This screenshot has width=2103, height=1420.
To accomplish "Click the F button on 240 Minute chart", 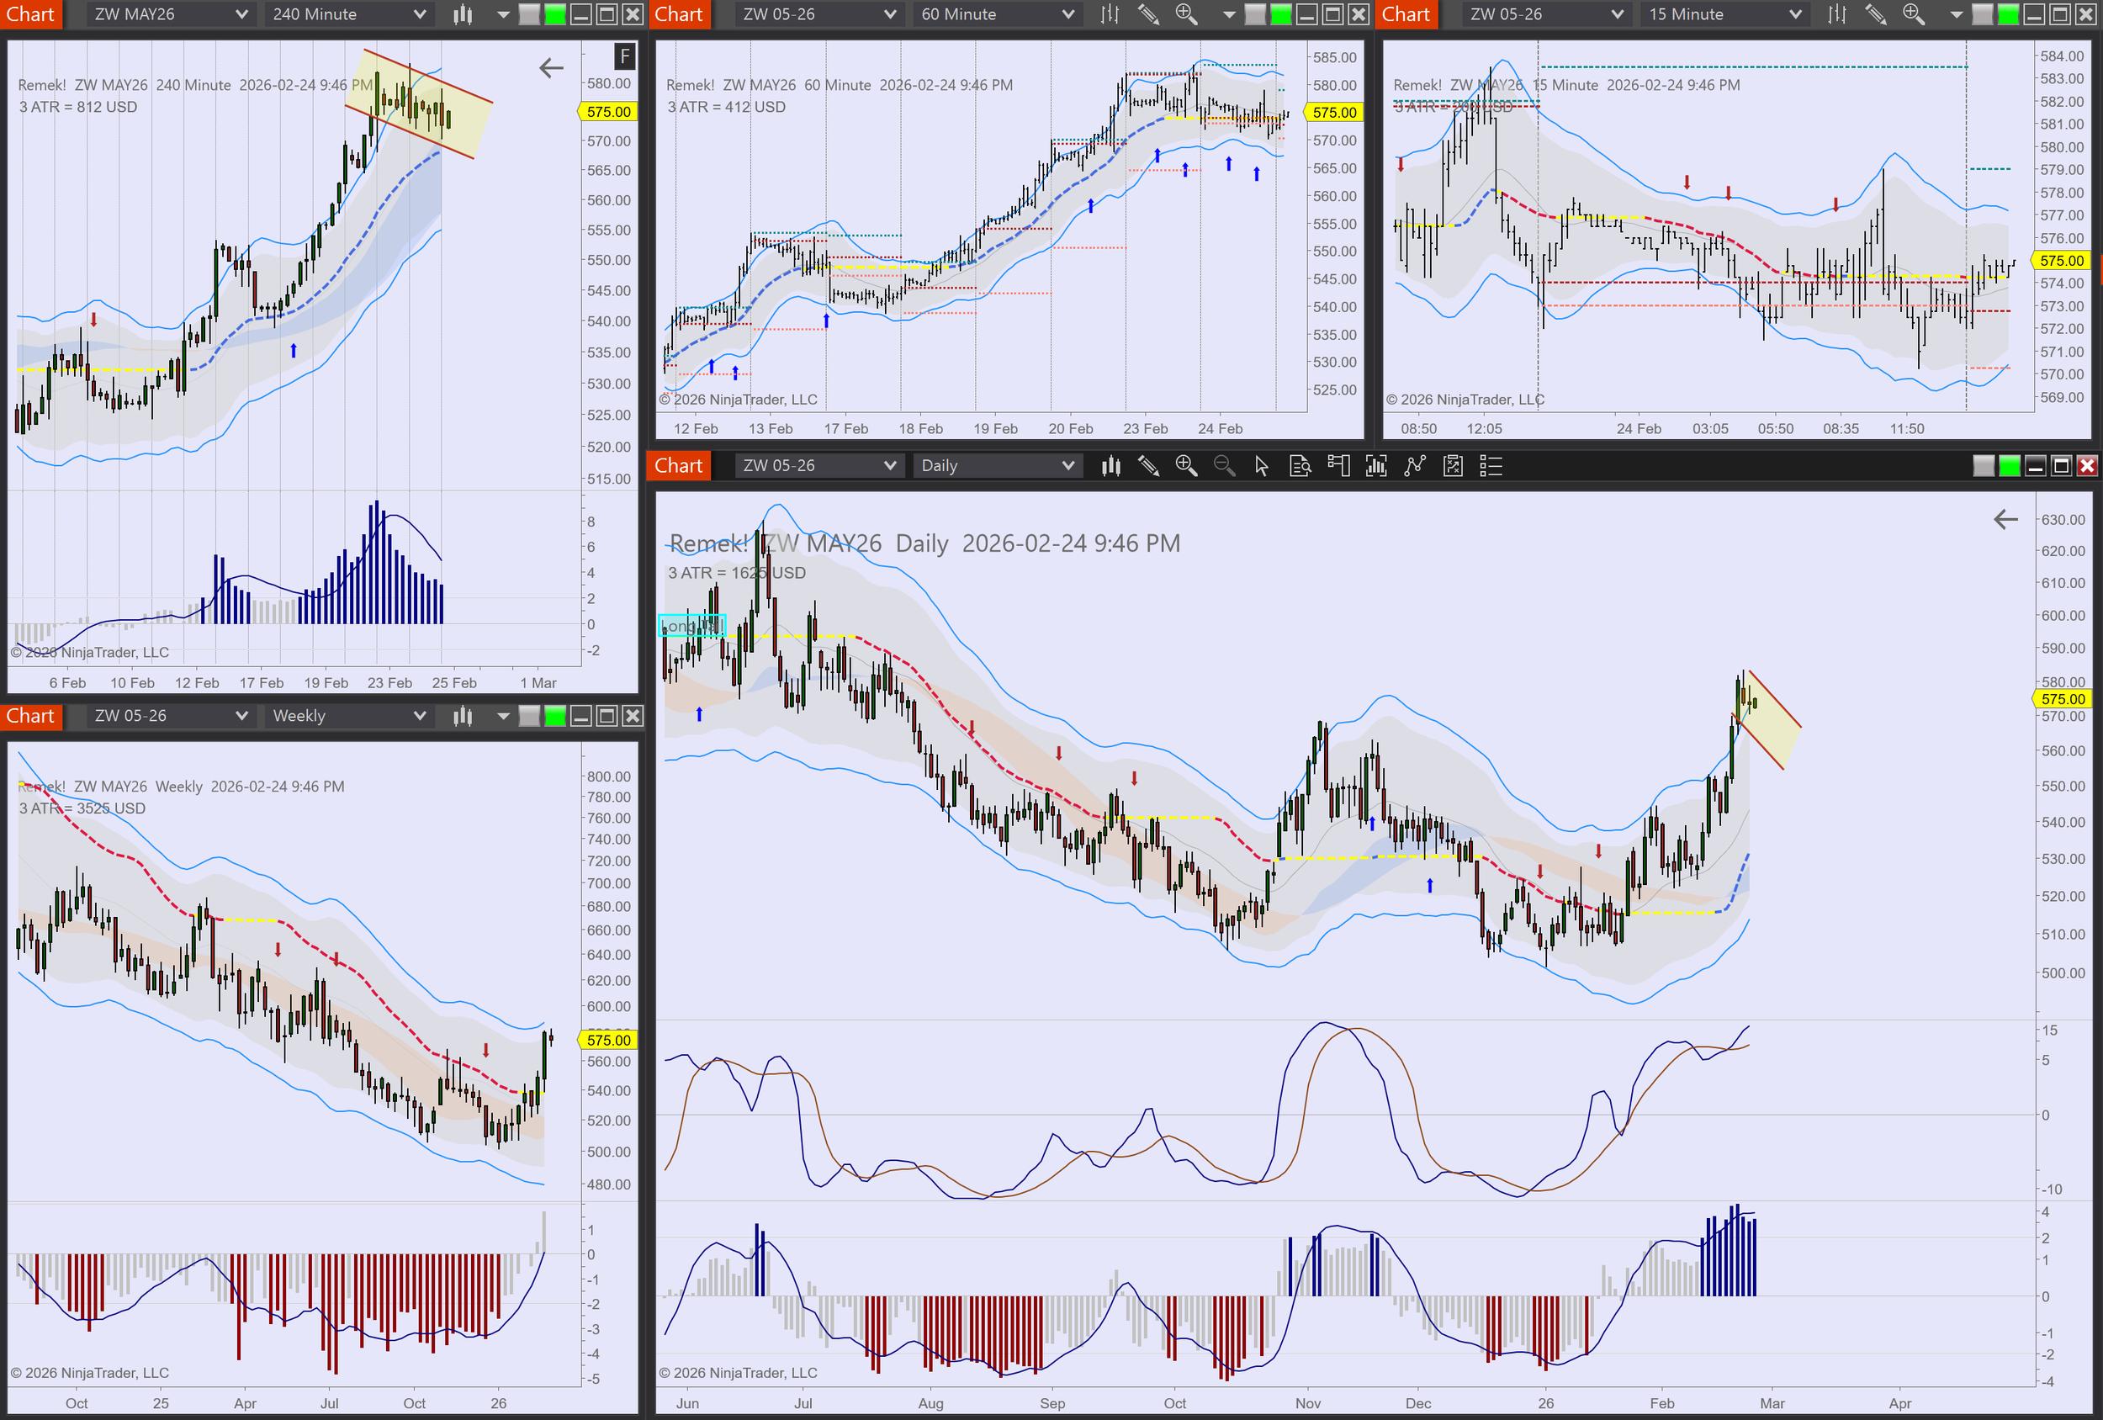I will [624, 57].
